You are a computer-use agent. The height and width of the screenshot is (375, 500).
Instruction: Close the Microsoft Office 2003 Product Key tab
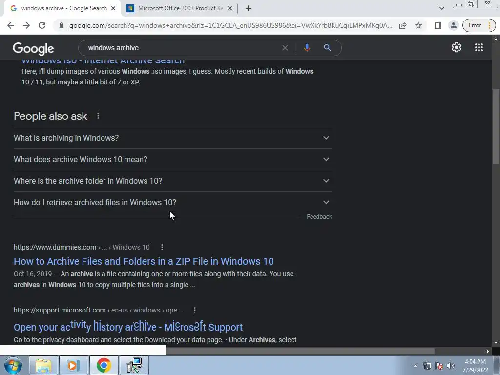click(x=230, y=9)
